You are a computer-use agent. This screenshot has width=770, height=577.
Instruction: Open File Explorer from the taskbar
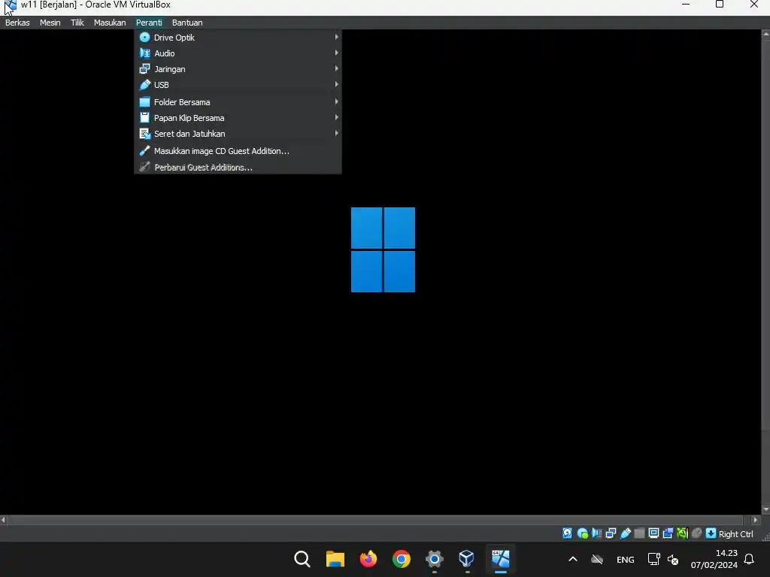(x=335, y=559)
